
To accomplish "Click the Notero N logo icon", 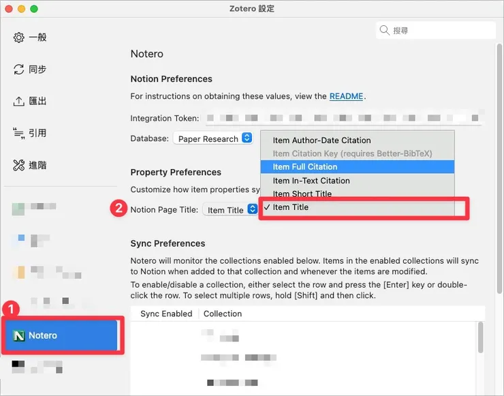I will [18, 335].
